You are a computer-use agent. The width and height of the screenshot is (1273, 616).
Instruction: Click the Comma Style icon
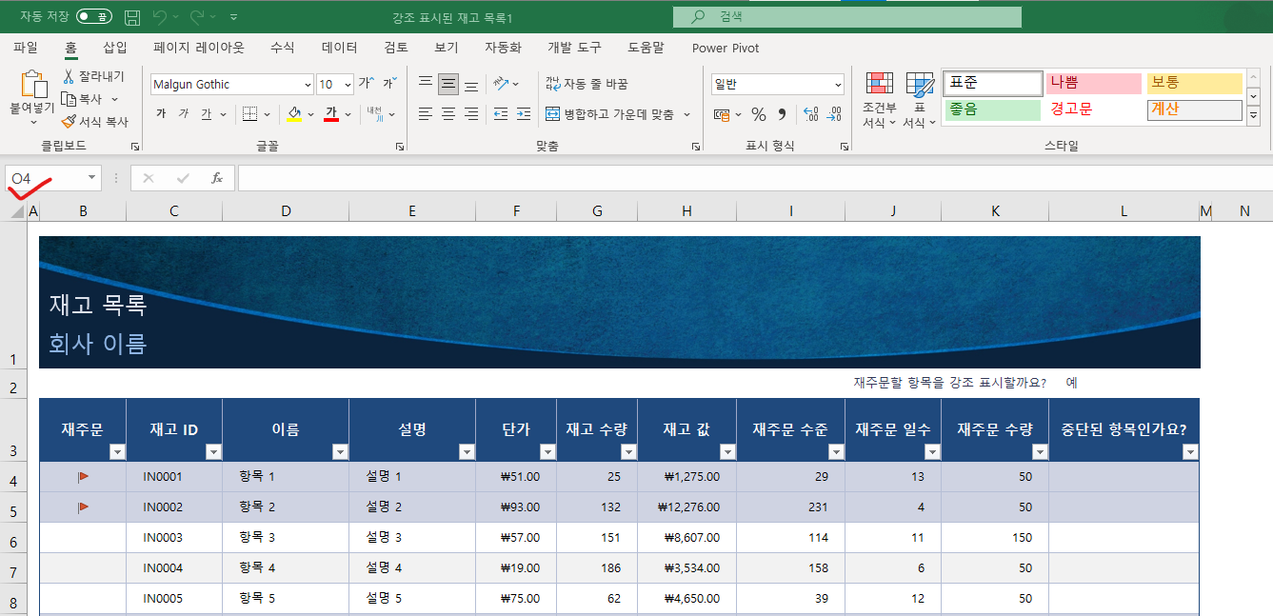(x=783, y=114)
